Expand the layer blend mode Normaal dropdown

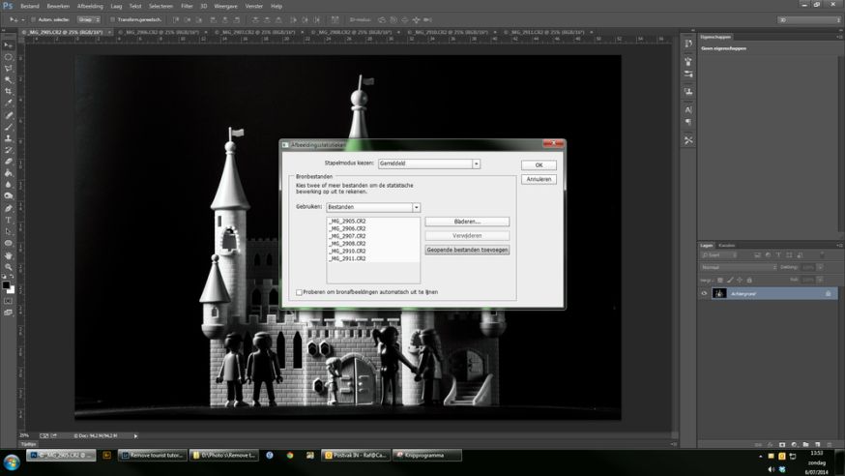click(x=739, y=267)
